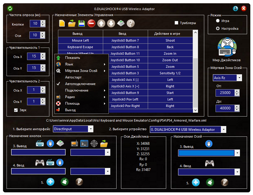This screenshot has height=195, width=253.
Task: Open Помощь submenu
Action: tap(81, 103)
